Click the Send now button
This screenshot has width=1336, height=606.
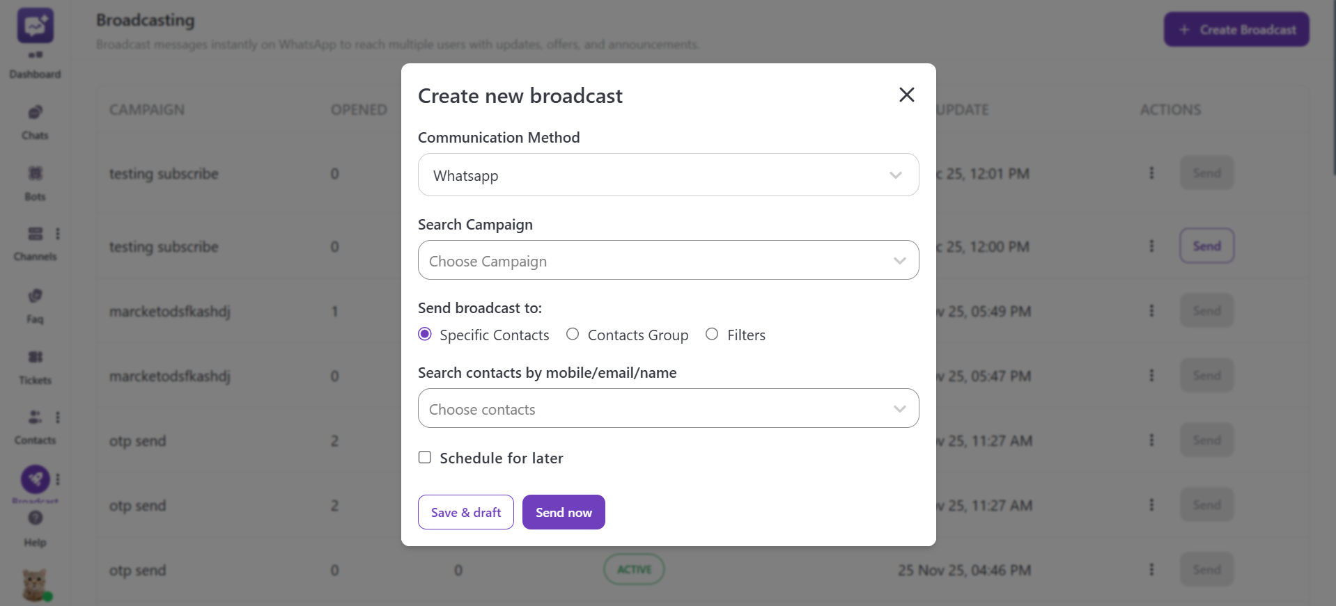563,511
